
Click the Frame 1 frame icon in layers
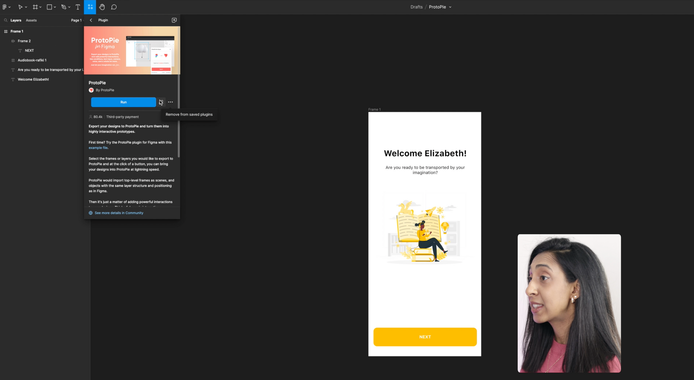pyautogui.click(x=6, y=31)
